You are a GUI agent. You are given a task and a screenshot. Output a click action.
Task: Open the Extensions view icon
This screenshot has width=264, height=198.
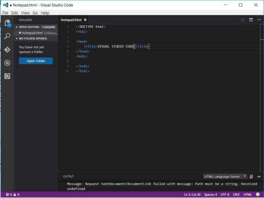click(7, 76)
